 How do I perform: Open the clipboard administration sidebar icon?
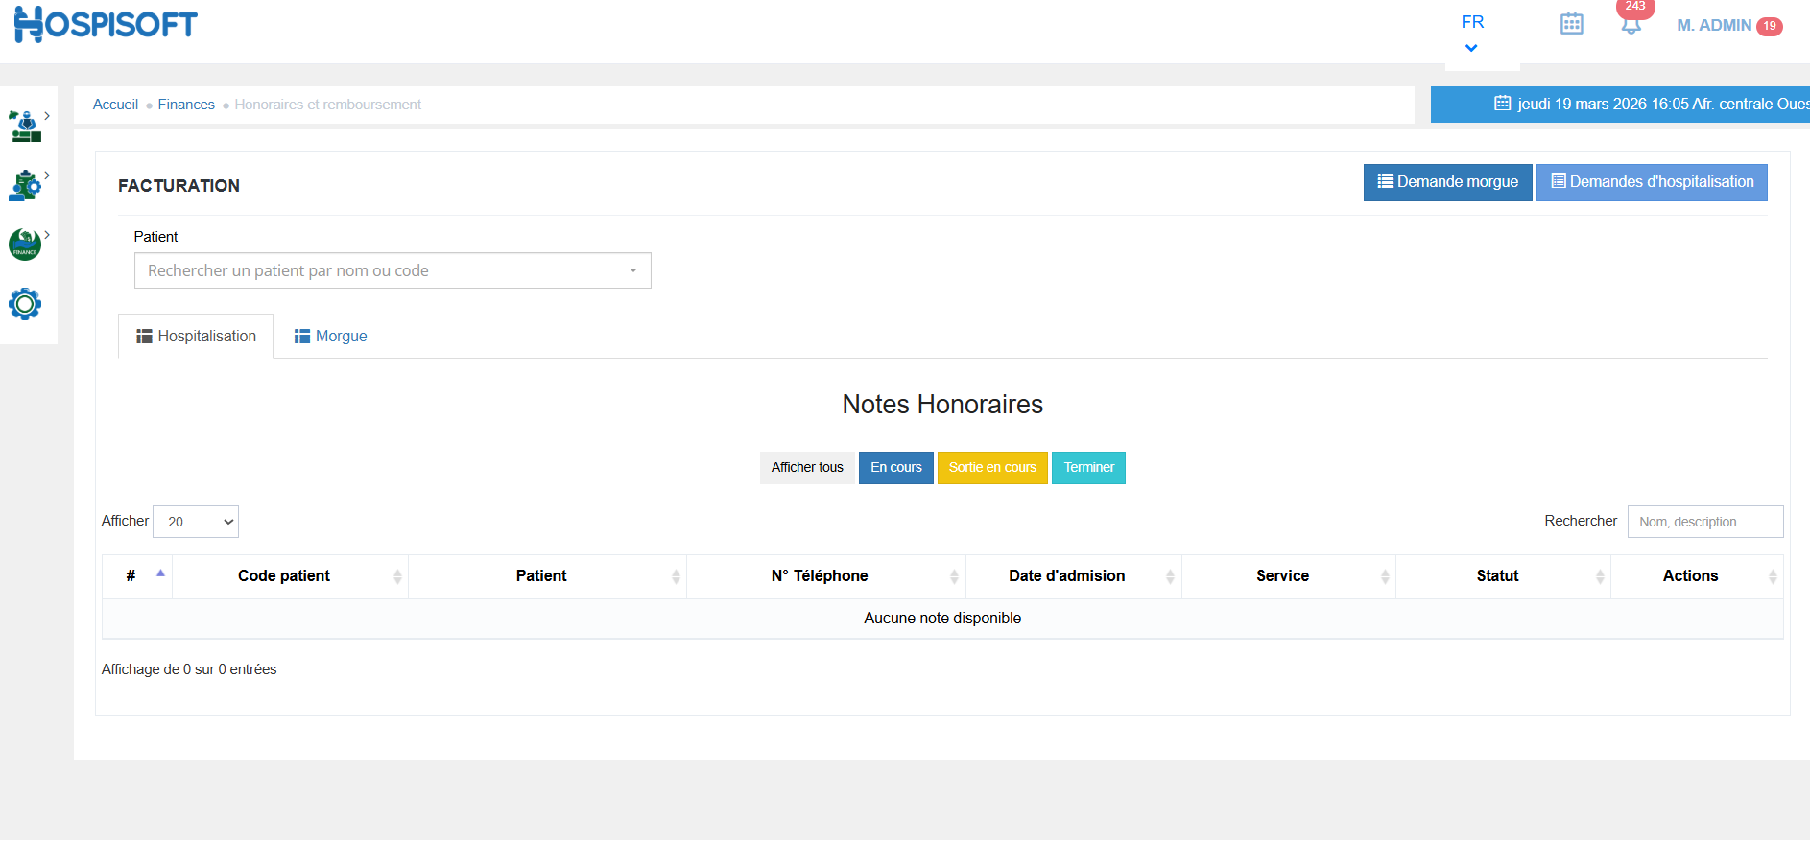[x=25, y=185]
